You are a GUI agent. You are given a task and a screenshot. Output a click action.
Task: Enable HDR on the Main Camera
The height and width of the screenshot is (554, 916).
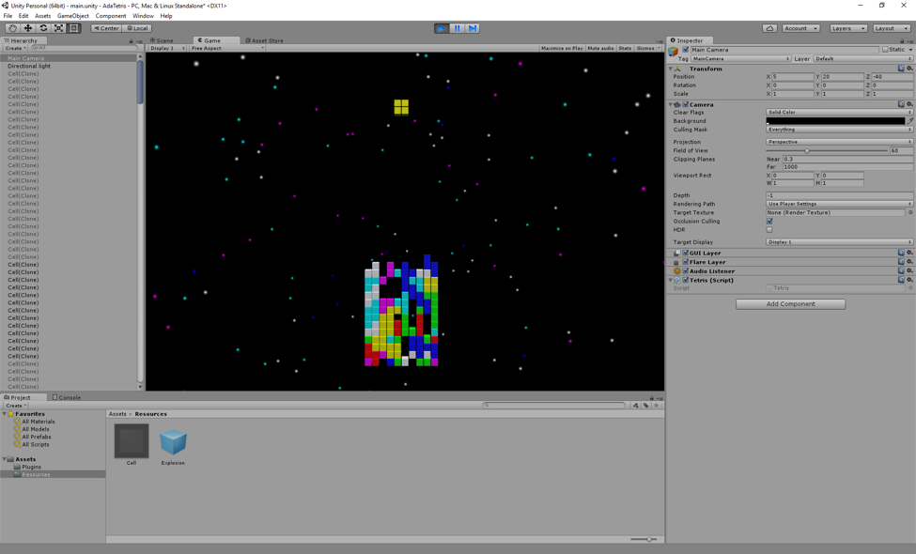click(769, 229)
